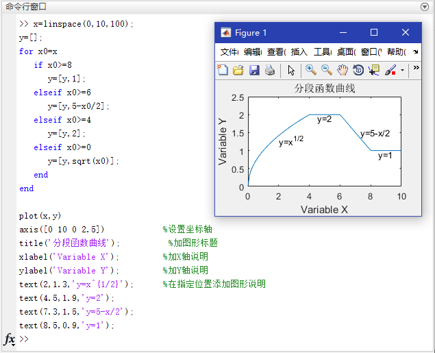Viewport: 435px width, 353px height.
Task: Activate the Zoom In magnifier tool
Action: point(311,70)
